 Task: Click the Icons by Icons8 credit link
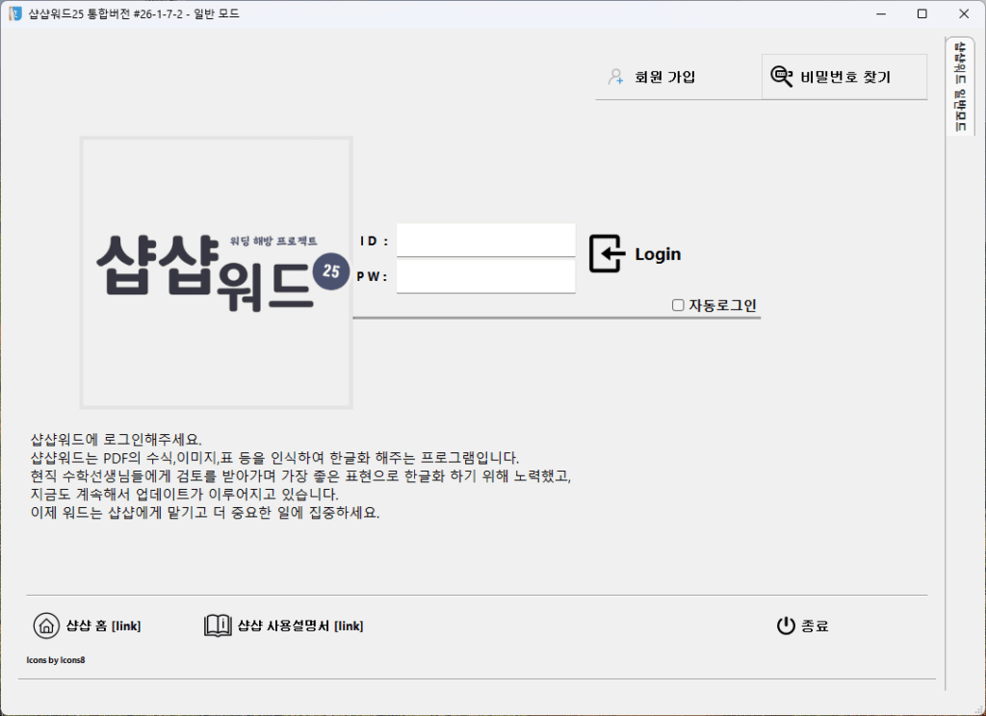click(x=54, y=660)
